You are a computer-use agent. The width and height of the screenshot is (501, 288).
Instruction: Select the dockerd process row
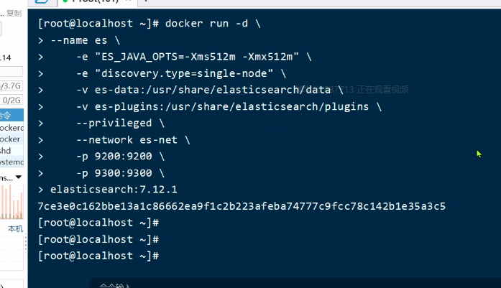click(10, 127)
